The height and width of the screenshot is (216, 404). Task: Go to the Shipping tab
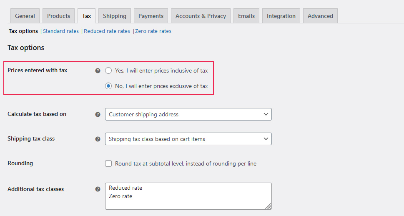pyautogui.click(x=115, y=16)
